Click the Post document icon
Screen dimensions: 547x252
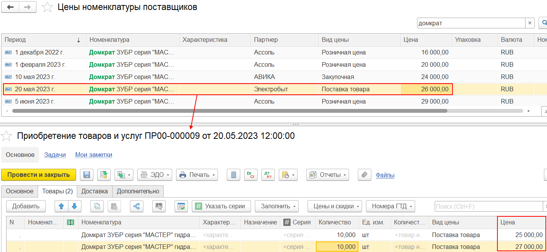104,175
